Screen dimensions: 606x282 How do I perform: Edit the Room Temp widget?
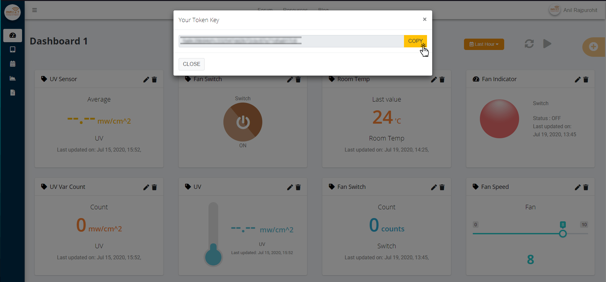coord(434,80)
